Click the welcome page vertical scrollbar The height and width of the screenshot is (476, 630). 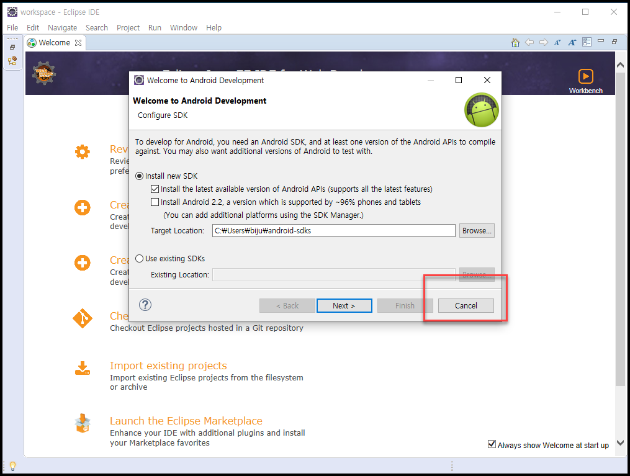[x=620, y=229]
